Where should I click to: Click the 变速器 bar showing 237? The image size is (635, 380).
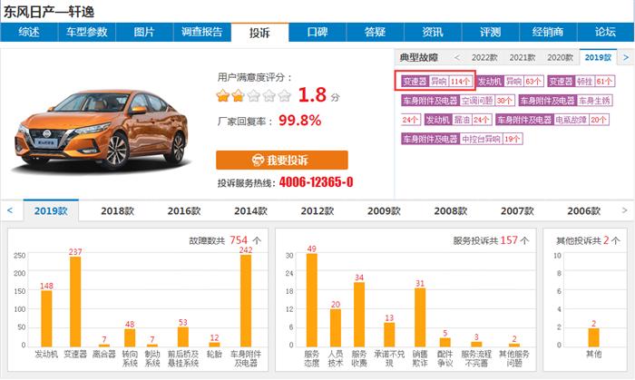coord(75,301)
